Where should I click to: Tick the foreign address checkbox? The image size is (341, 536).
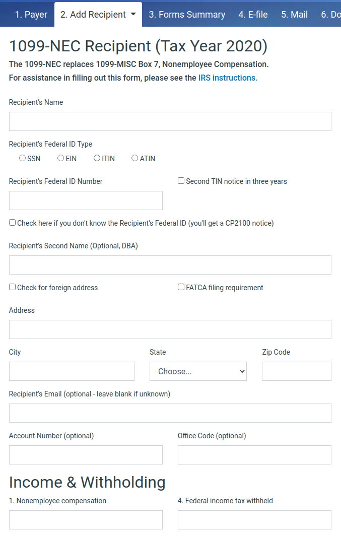pos(12,287)
